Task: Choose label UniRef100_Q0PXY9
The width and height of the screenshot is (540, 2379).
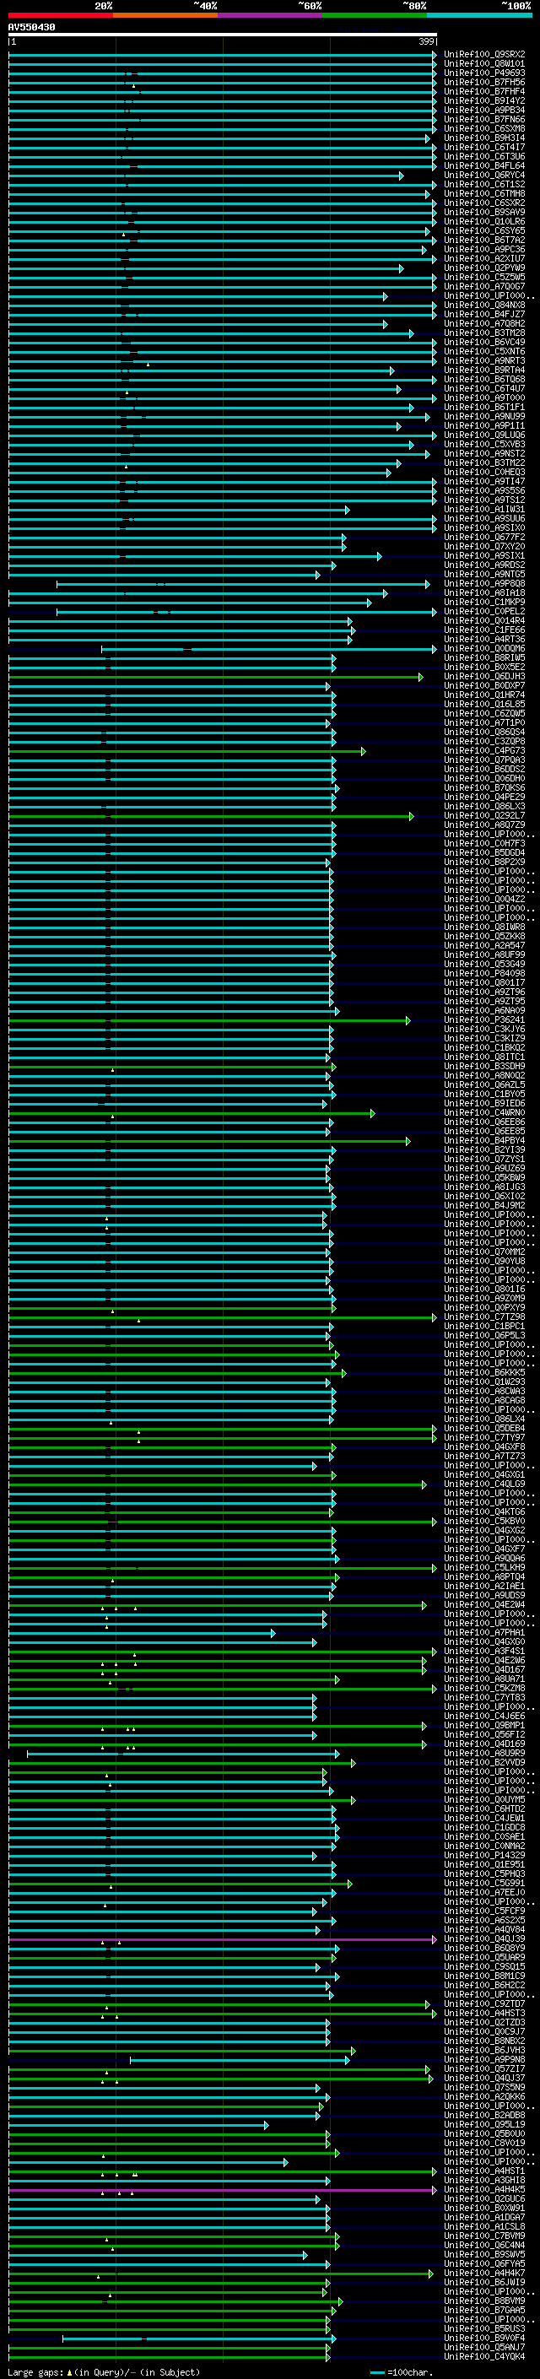Action: pyautogui.click(x=484, y=1309)
